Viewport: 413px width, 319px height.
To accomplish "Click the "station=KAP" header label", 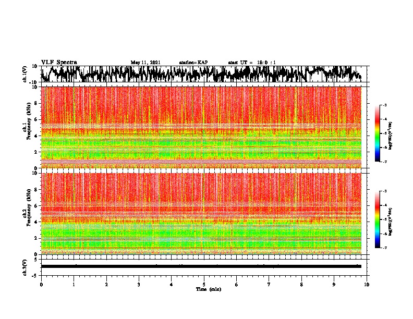I will point(193,63).
